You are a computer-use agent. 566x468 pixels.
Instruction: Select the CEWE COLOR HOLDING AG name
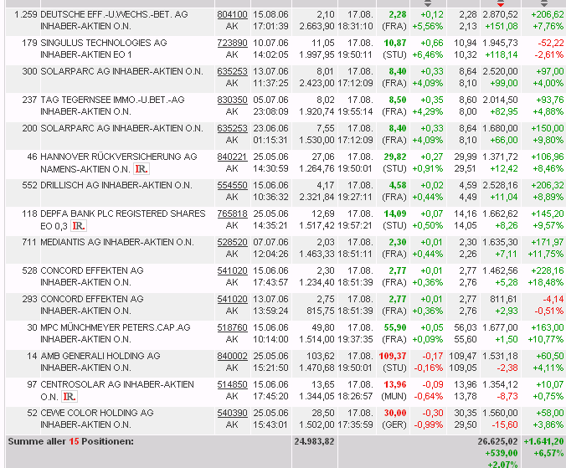tap(97, 414)
